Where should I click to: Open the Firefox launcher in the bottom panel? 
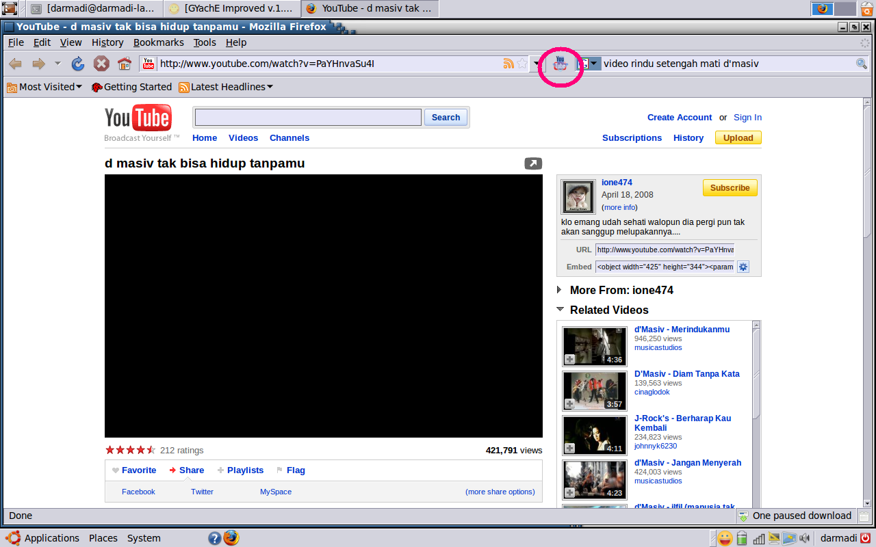tap(231, 537)
